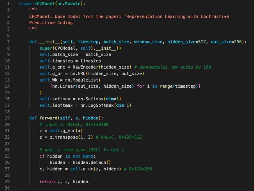Click the 'super' call on line 8

tap(46, 48)
